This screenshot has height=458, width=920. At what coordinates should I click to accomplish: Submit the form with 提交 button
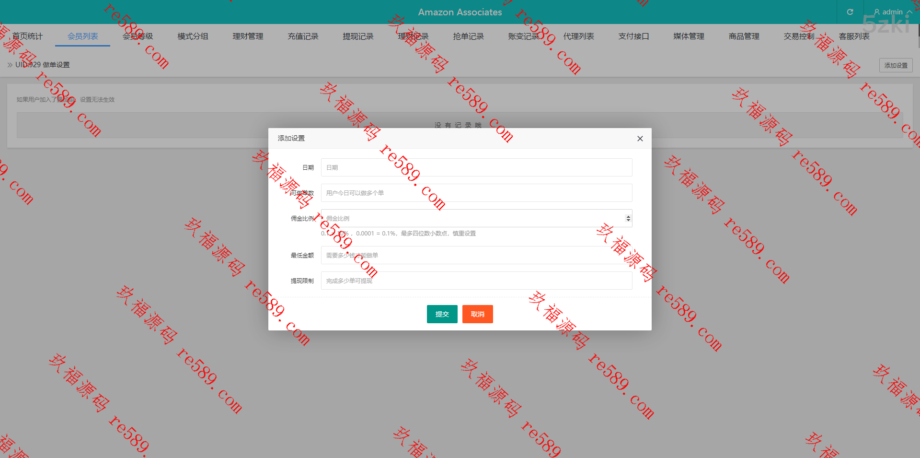click(x=442, y=314)
